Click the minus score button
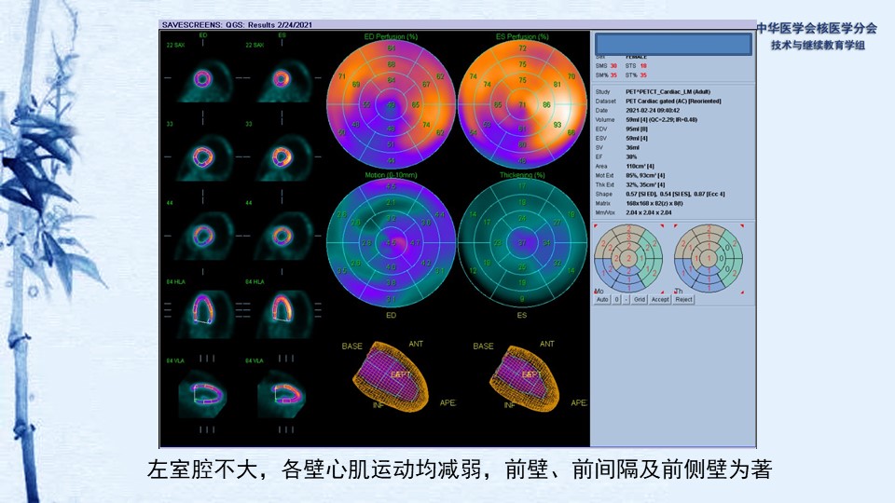The width and height of the screenshot is (895, 503). click(626, 300)
